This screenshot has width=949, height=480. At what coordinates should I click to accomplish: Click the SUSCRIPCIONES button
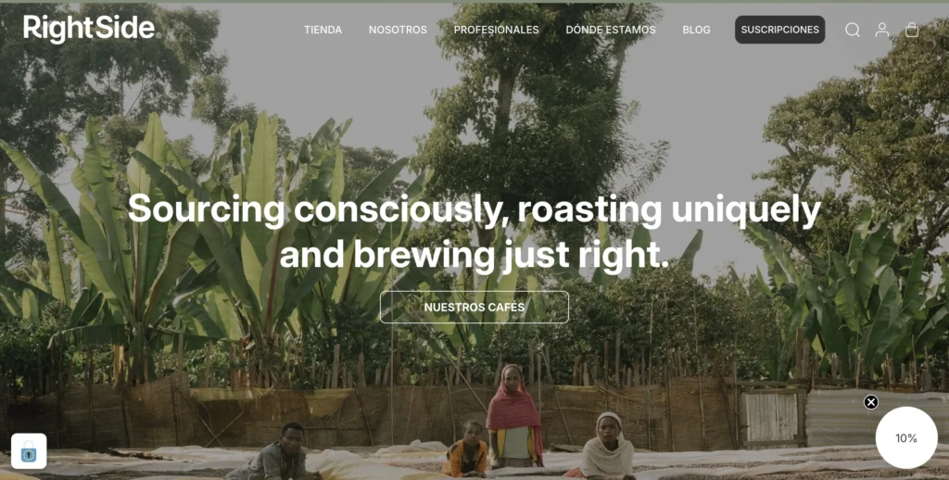pos(779,30)
